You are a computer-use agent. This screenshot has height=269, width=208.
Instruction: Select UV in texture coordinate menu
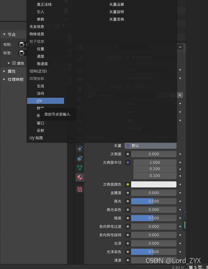click(x=46, y=101)
